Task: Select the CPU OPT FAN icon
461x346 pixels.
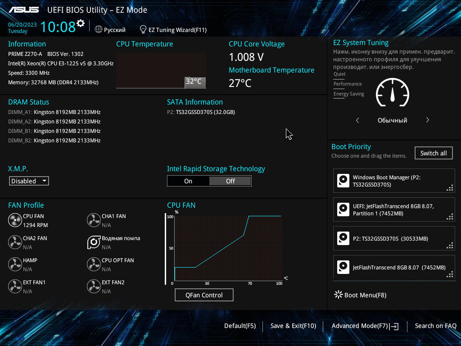Action: (x=94, y=264)
